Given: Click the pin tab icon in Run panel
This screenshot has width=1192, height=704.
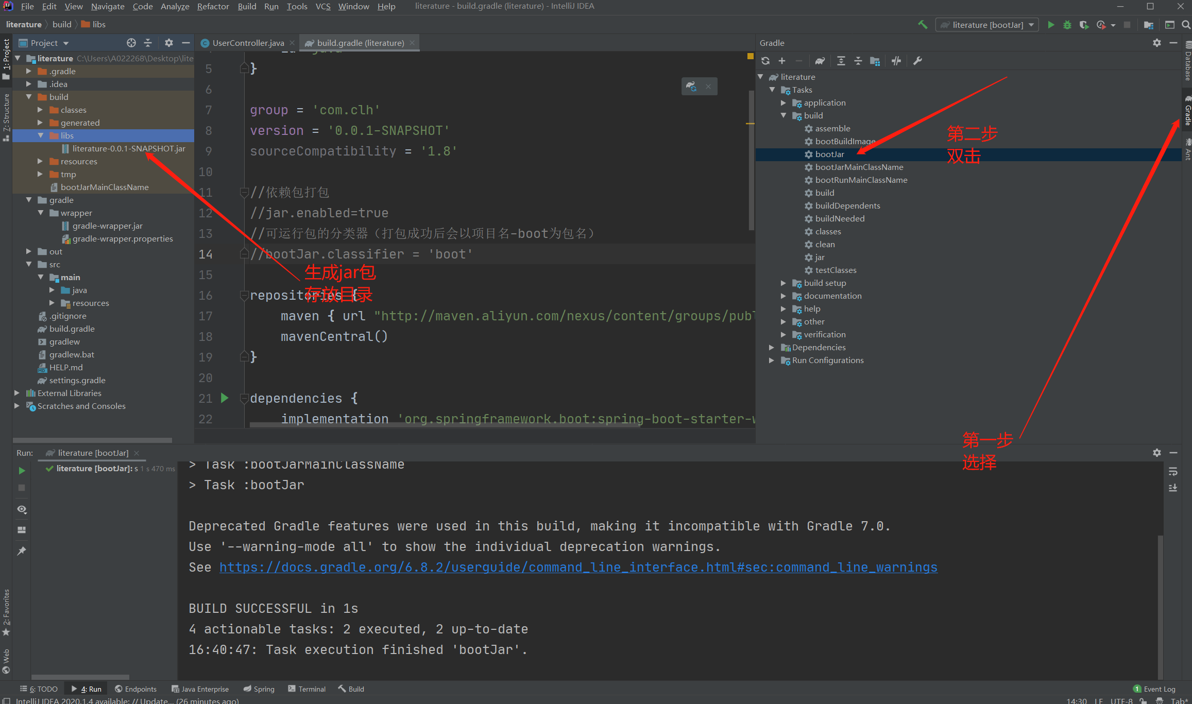Looking at the screenshot, I should tap(22, 551).
